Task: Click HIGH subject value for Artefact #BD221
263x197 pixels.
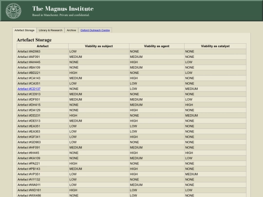Action: (73, 73)
